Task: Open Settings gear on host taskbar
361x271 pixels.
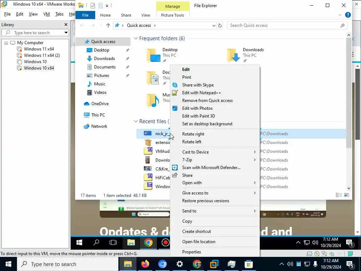Action: (x=179, y=264)
